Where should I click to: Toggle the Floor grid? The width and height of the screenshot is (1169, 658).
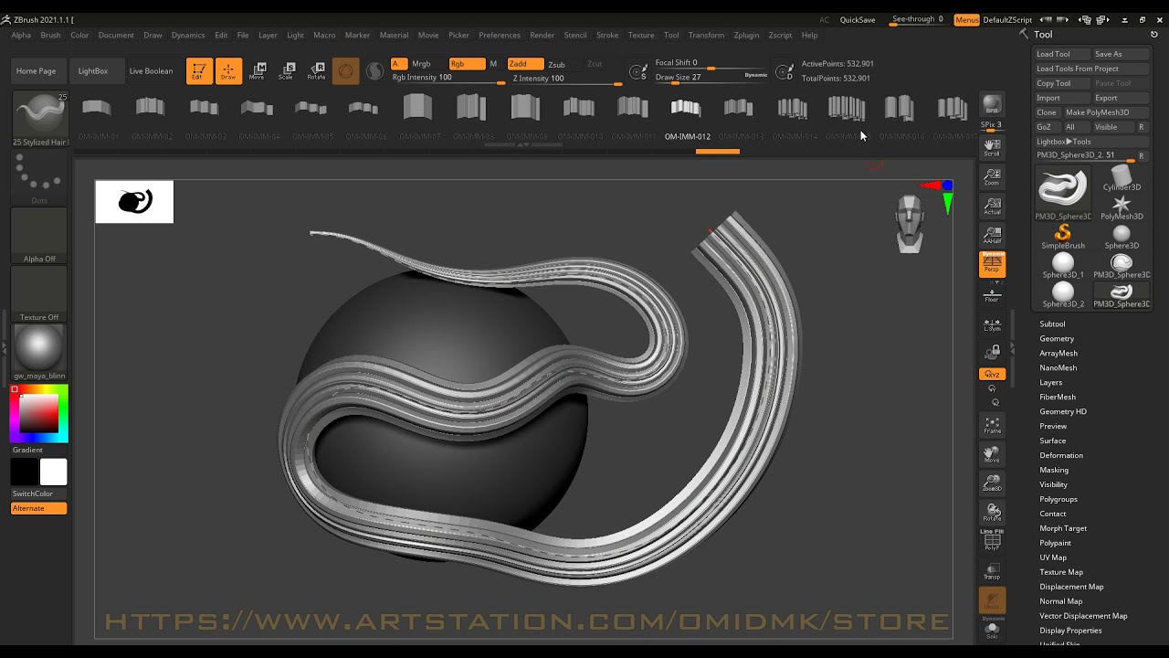coord(992,294)
